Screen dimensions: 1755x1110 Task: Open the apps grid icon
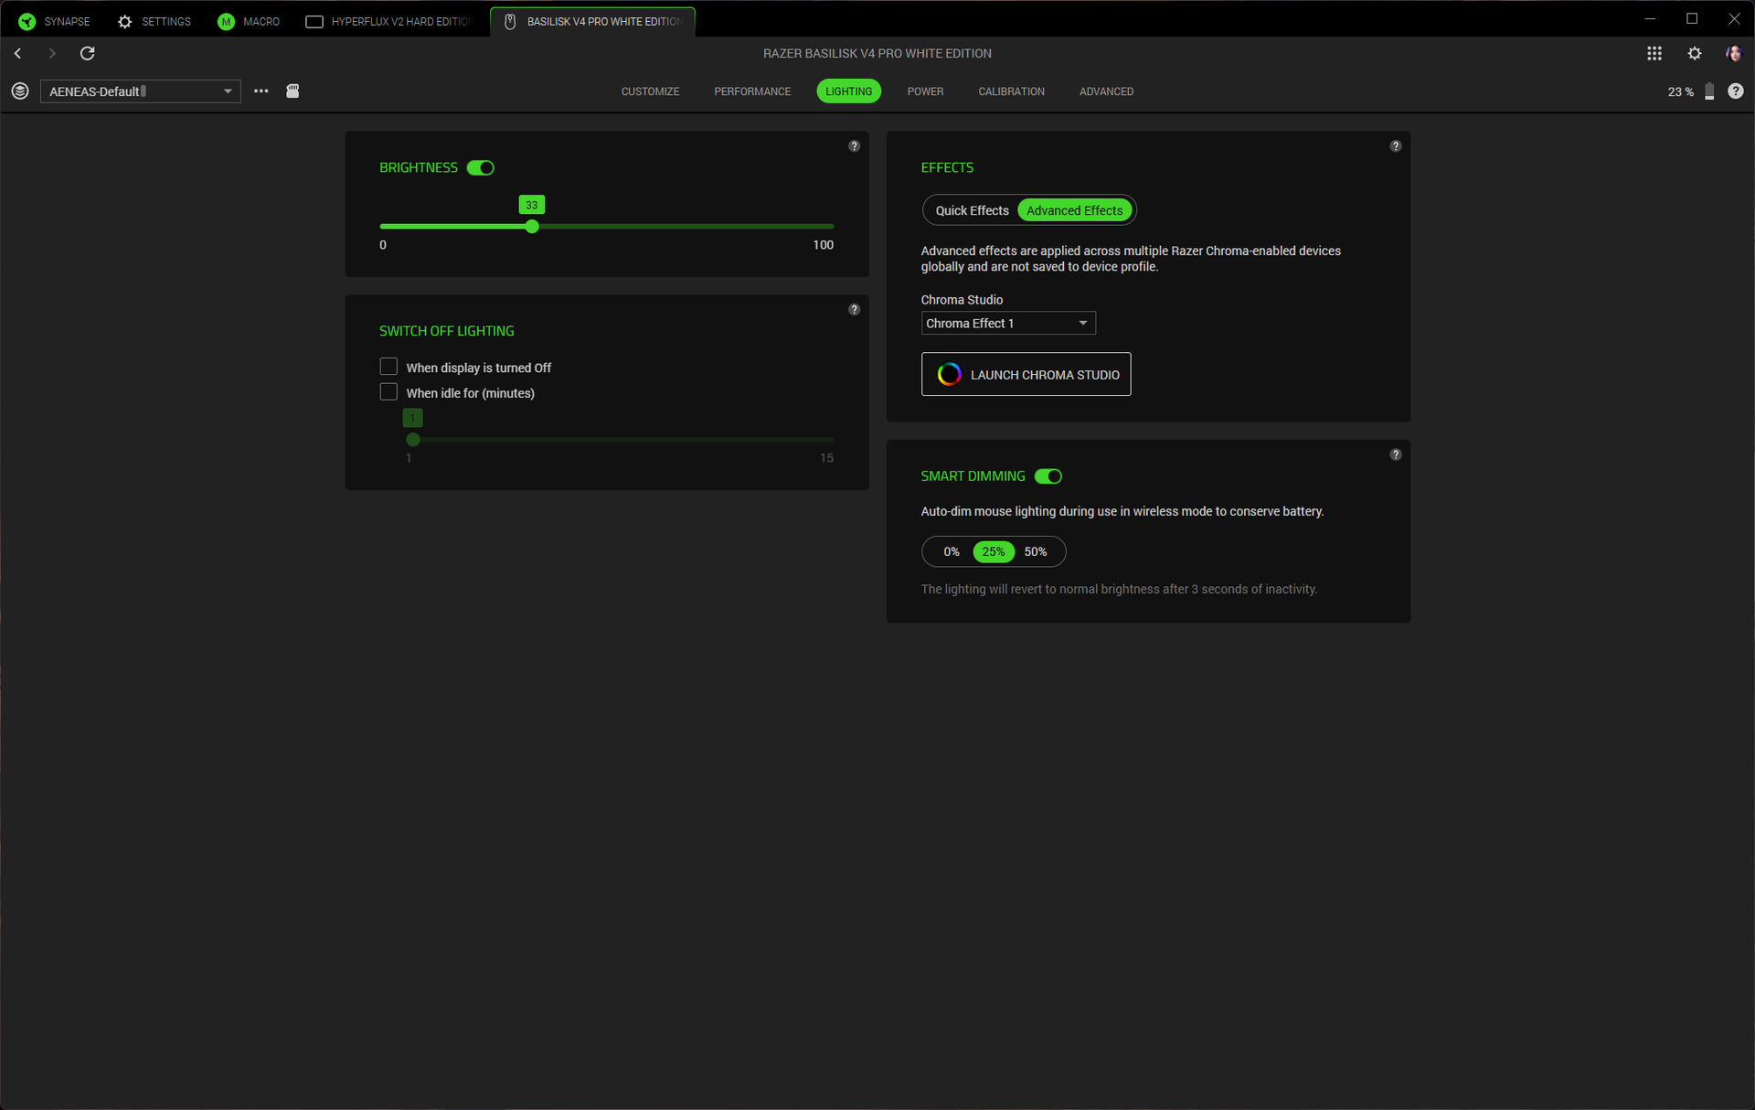[1654, 53]
